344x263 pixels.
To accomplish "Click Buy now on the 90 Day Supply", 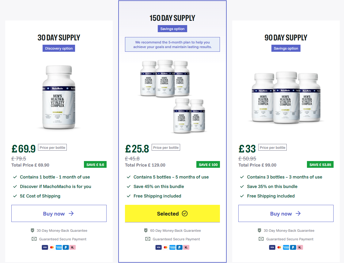I will (286, 213).
